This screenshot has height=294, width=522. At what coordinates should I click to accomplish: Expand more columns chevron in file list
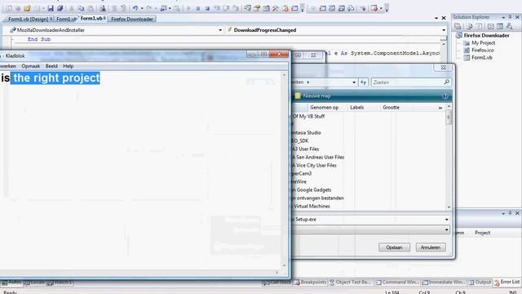[440, 108]
